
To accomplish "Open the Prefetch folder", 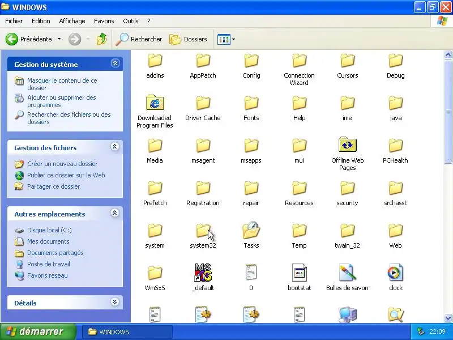I will [155, 192].
